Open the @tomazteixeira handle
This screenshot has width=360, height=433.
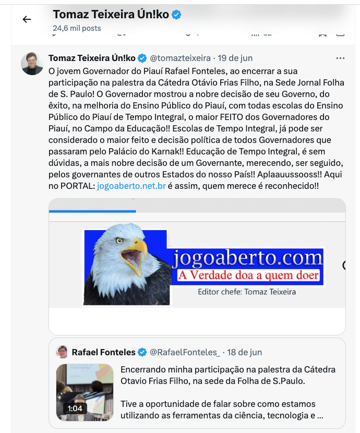[180, 58]
